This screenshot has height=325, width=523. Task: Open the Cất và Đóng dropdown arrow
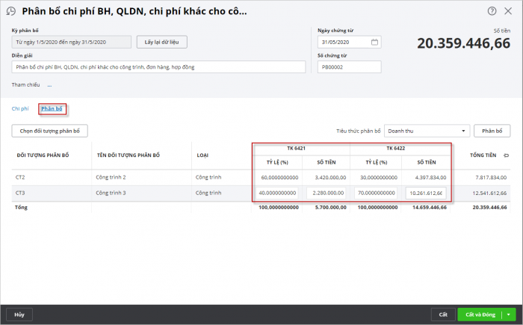(x=509, y=315)
